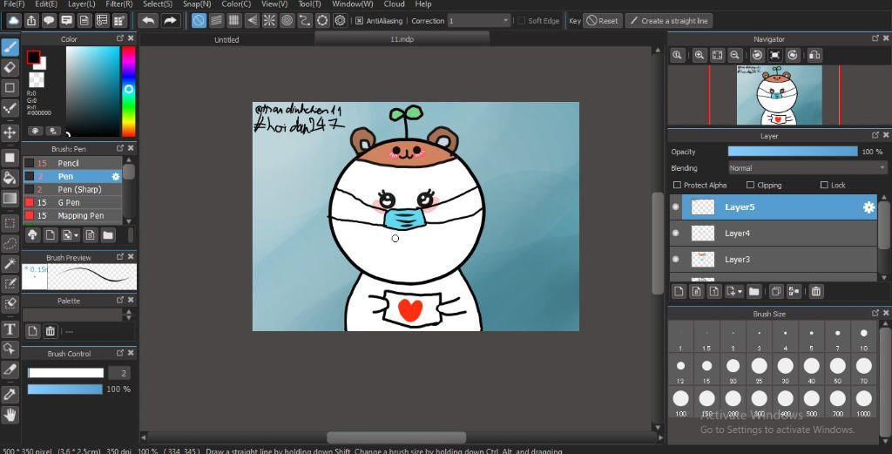The height and width of the screenshot is (454, 892).
Task: Select the Eraser tool
Action: coord(10,68)
